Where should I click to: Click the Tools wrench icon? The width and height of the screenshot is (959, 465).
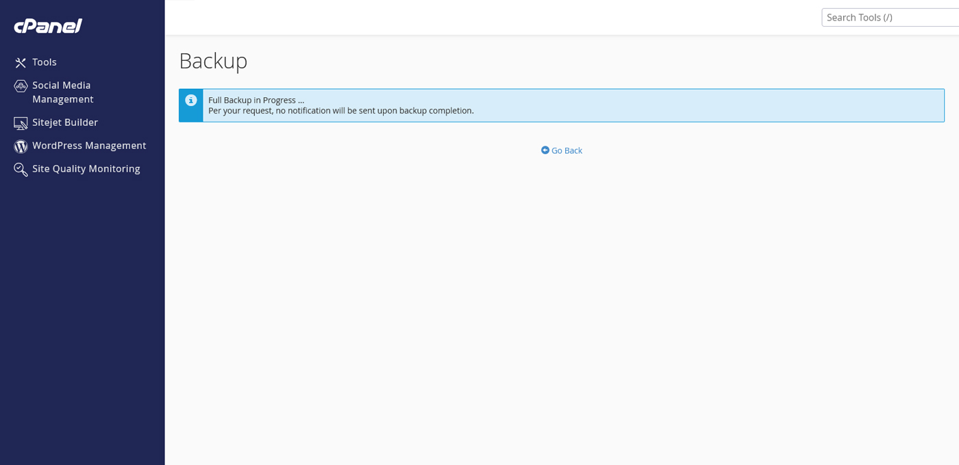coord(21,62)
